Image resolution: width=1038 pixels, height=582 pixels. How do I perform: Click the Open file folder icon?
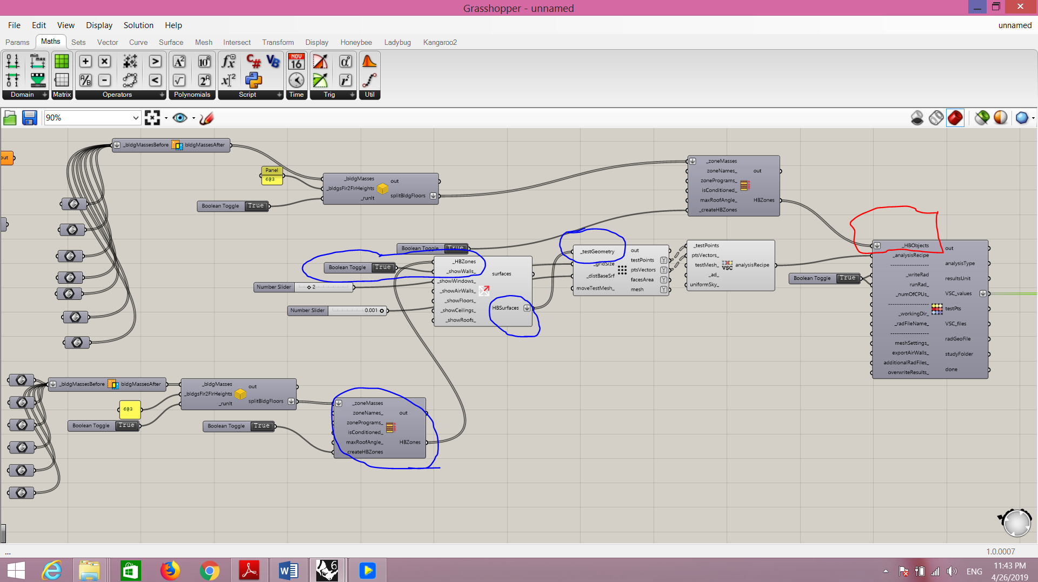coord(10,118)
